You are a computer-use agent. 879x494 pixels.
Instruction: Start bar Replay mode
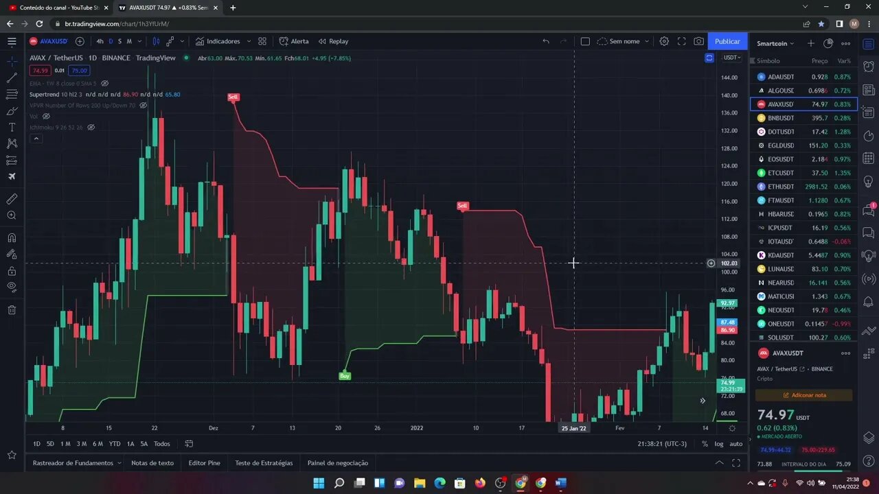coord(333,41)
